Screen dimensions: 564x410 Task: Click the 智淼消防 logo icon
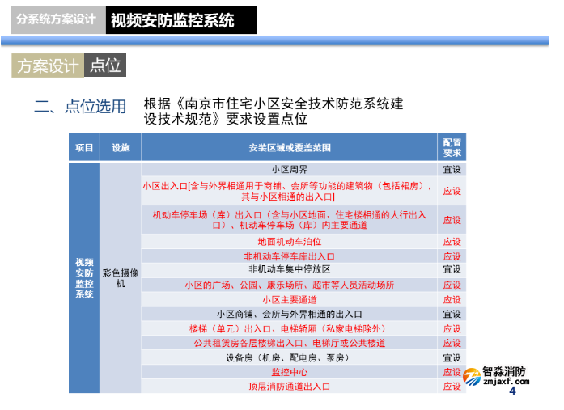[470, 378]
